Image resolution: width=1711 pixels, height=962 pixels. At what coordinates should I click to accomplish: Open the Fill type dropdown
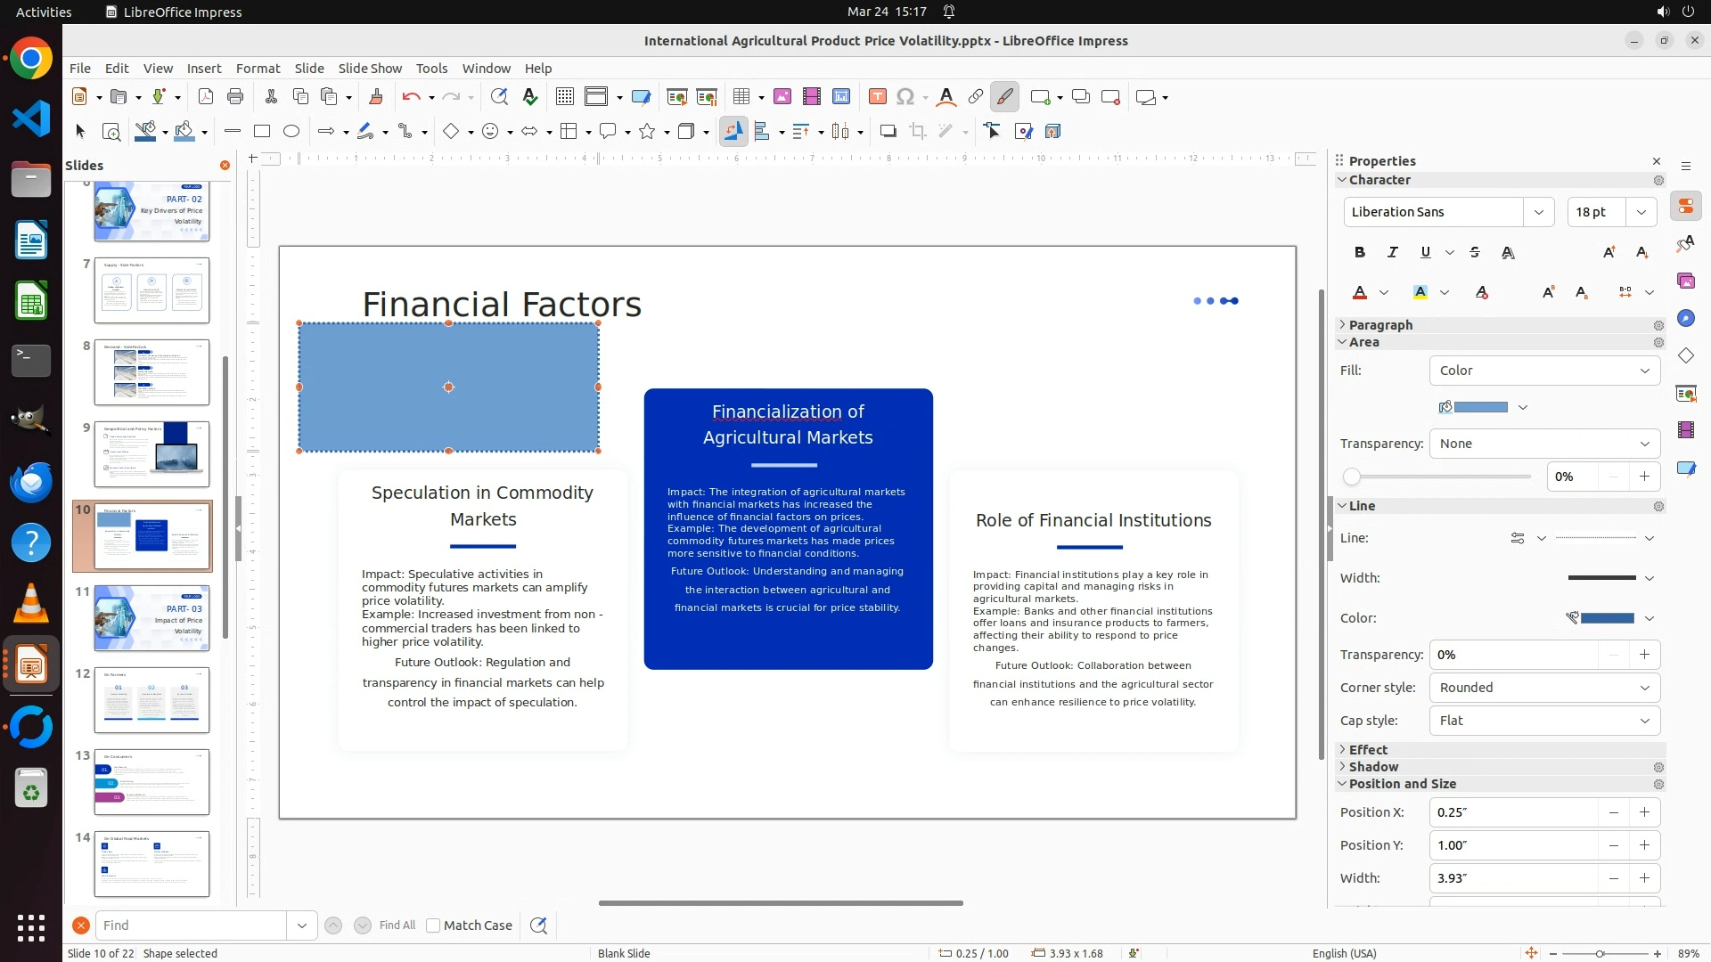[1544, 371]
